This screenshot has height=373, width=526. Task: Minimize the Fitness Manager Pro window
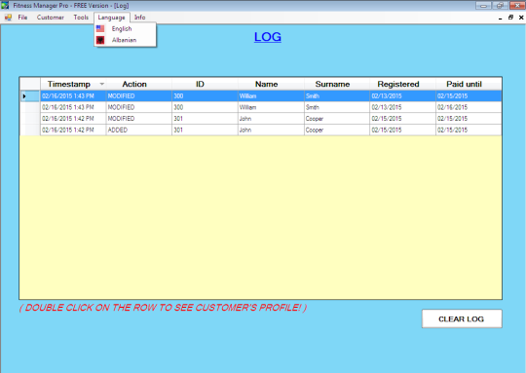(483, 6)
